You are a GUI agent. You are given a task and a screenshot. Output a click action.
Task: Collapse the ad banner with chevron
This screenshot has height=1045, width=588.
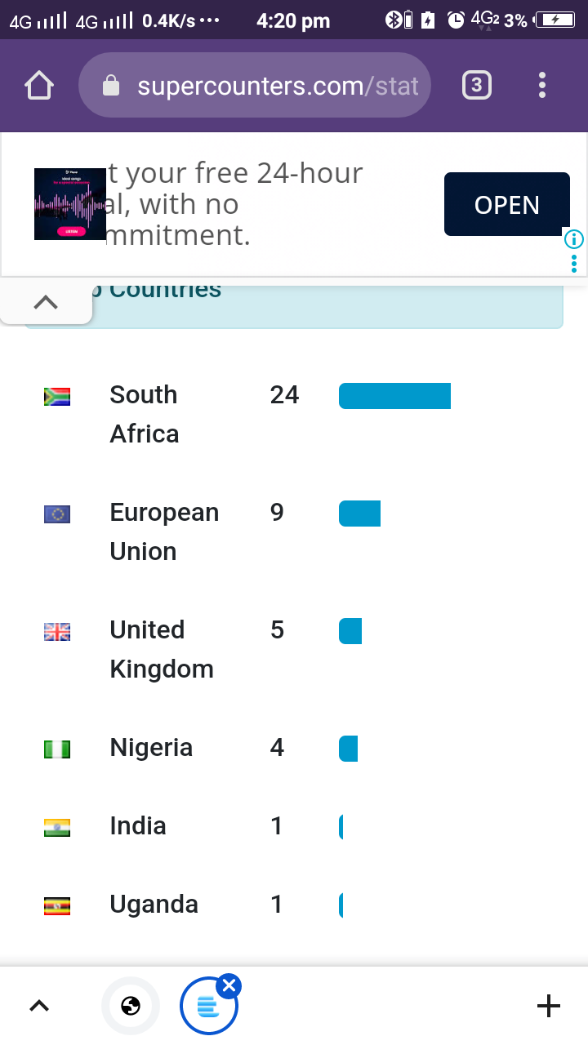pos(46,302)
